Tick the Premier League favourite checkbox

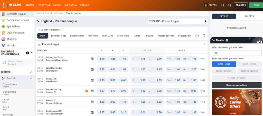[29, 63]
